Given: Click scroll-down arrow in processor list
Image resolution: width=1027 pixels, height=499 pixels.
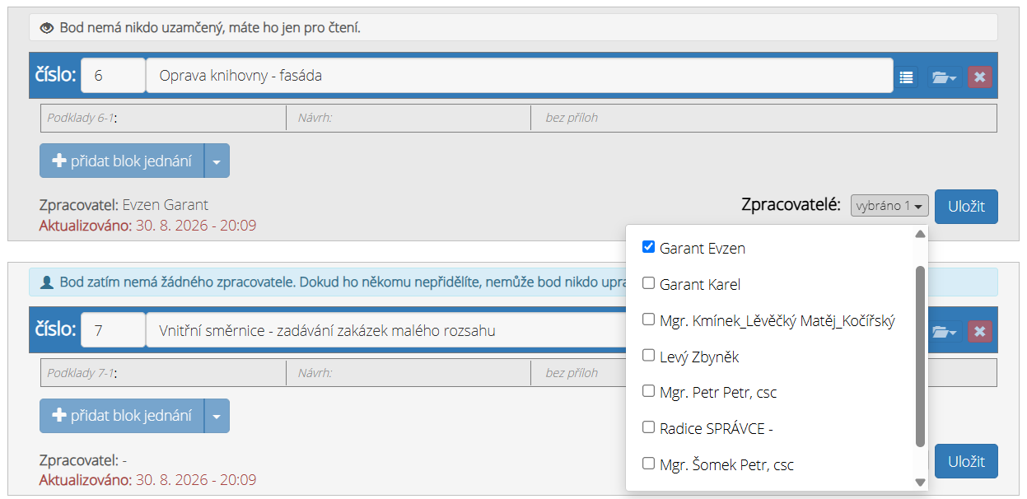Looking at the screenshot, I should (x=920, y=483).
